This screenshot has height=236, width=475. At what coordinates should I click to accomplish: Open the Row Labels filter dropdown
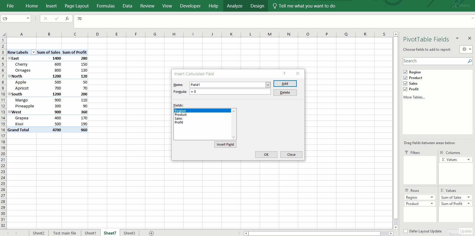tap(33, 52)
